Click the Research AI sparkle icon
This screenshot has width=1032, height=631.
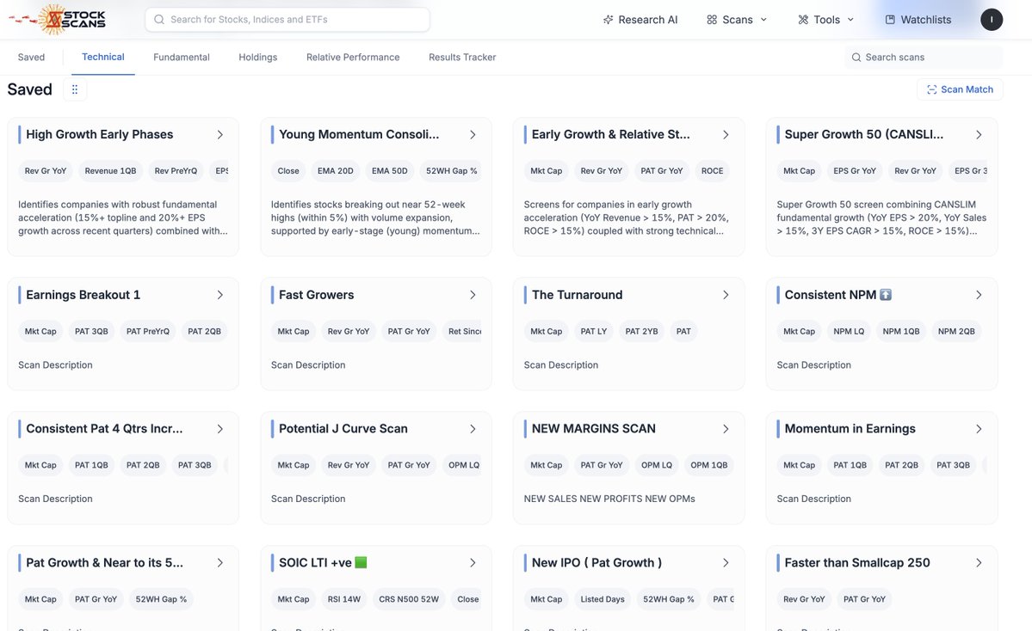pyautogui.click(x=609, y=20)
